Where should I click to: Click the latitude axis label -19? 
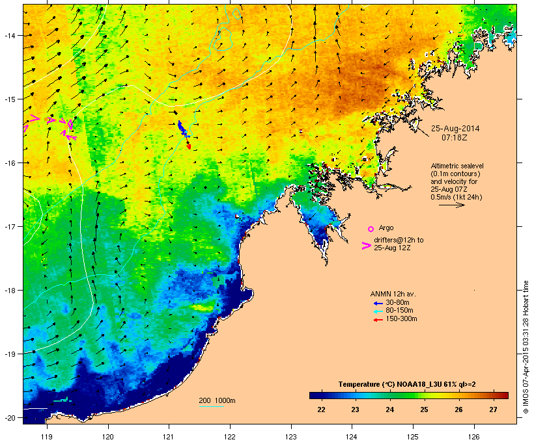9,354
